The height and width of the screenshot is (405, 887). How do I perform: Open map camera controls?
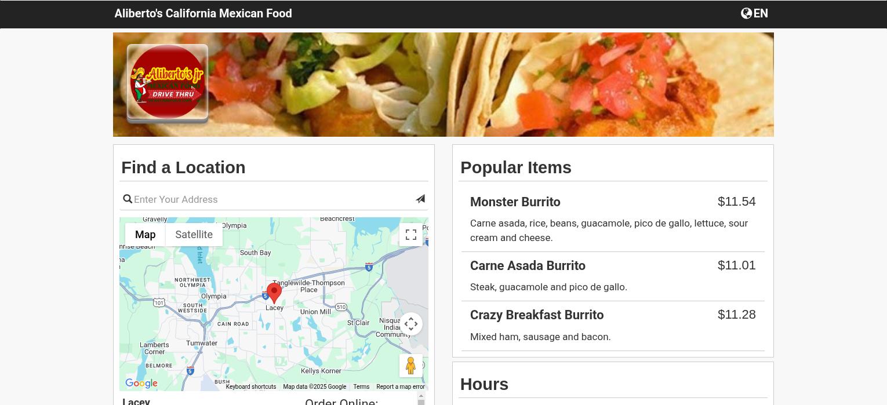pyautogui.click(x=411, y=324)
